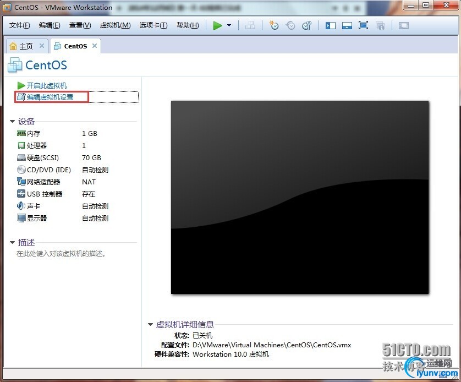
Task: Click the memory chip icon beside 内存
Action: tap(21, 134)
